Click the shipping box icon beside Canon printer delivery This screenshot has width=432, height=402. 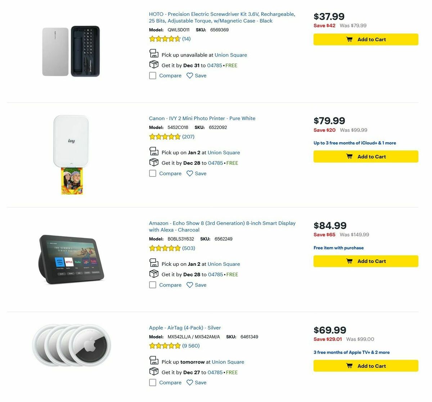coord(154,162)
